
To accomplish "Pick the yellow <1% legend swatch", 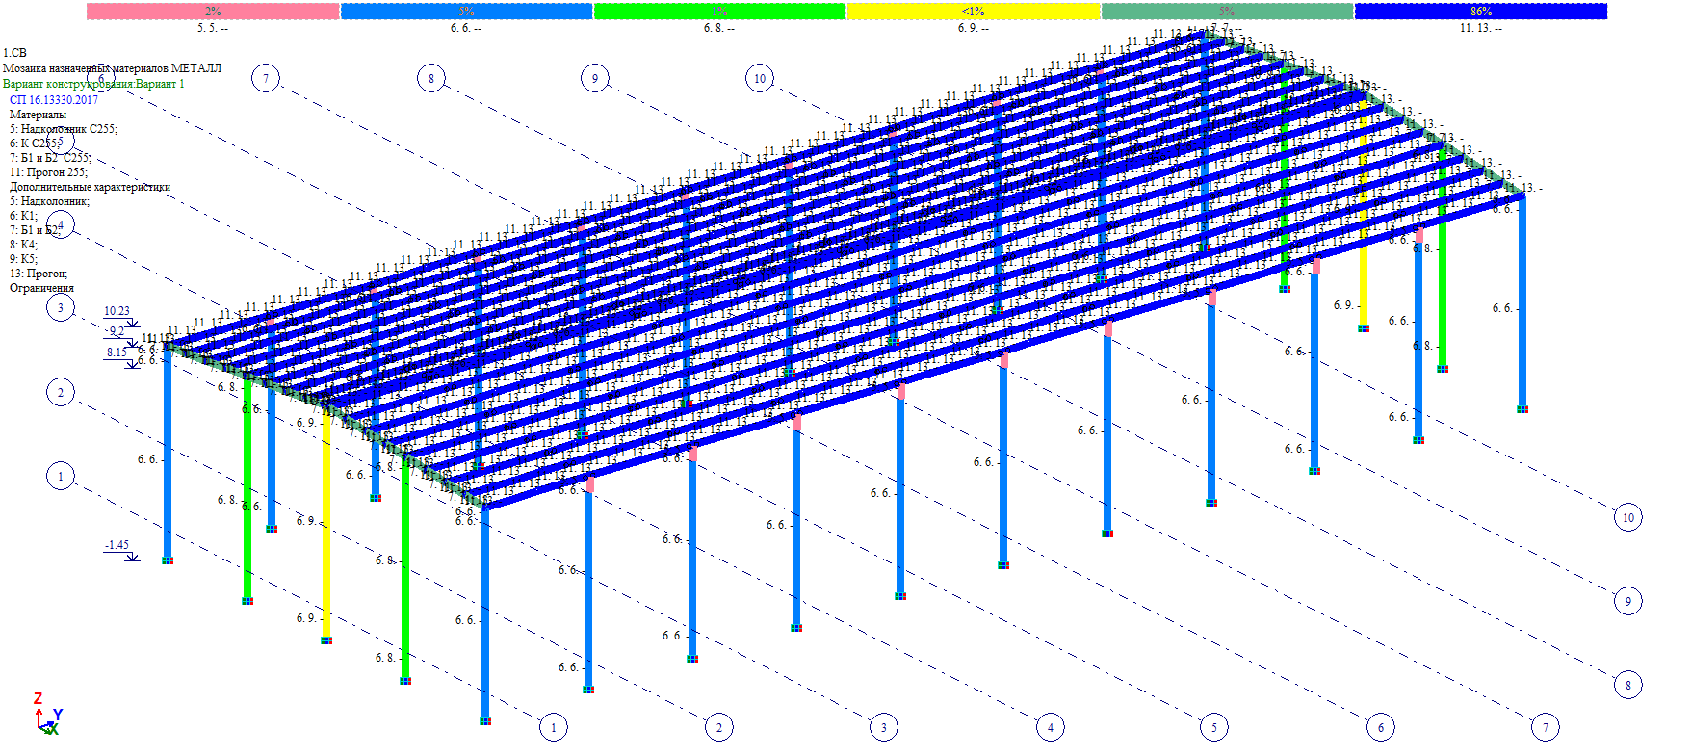I will pyautogui.click(x=974, y=12).
